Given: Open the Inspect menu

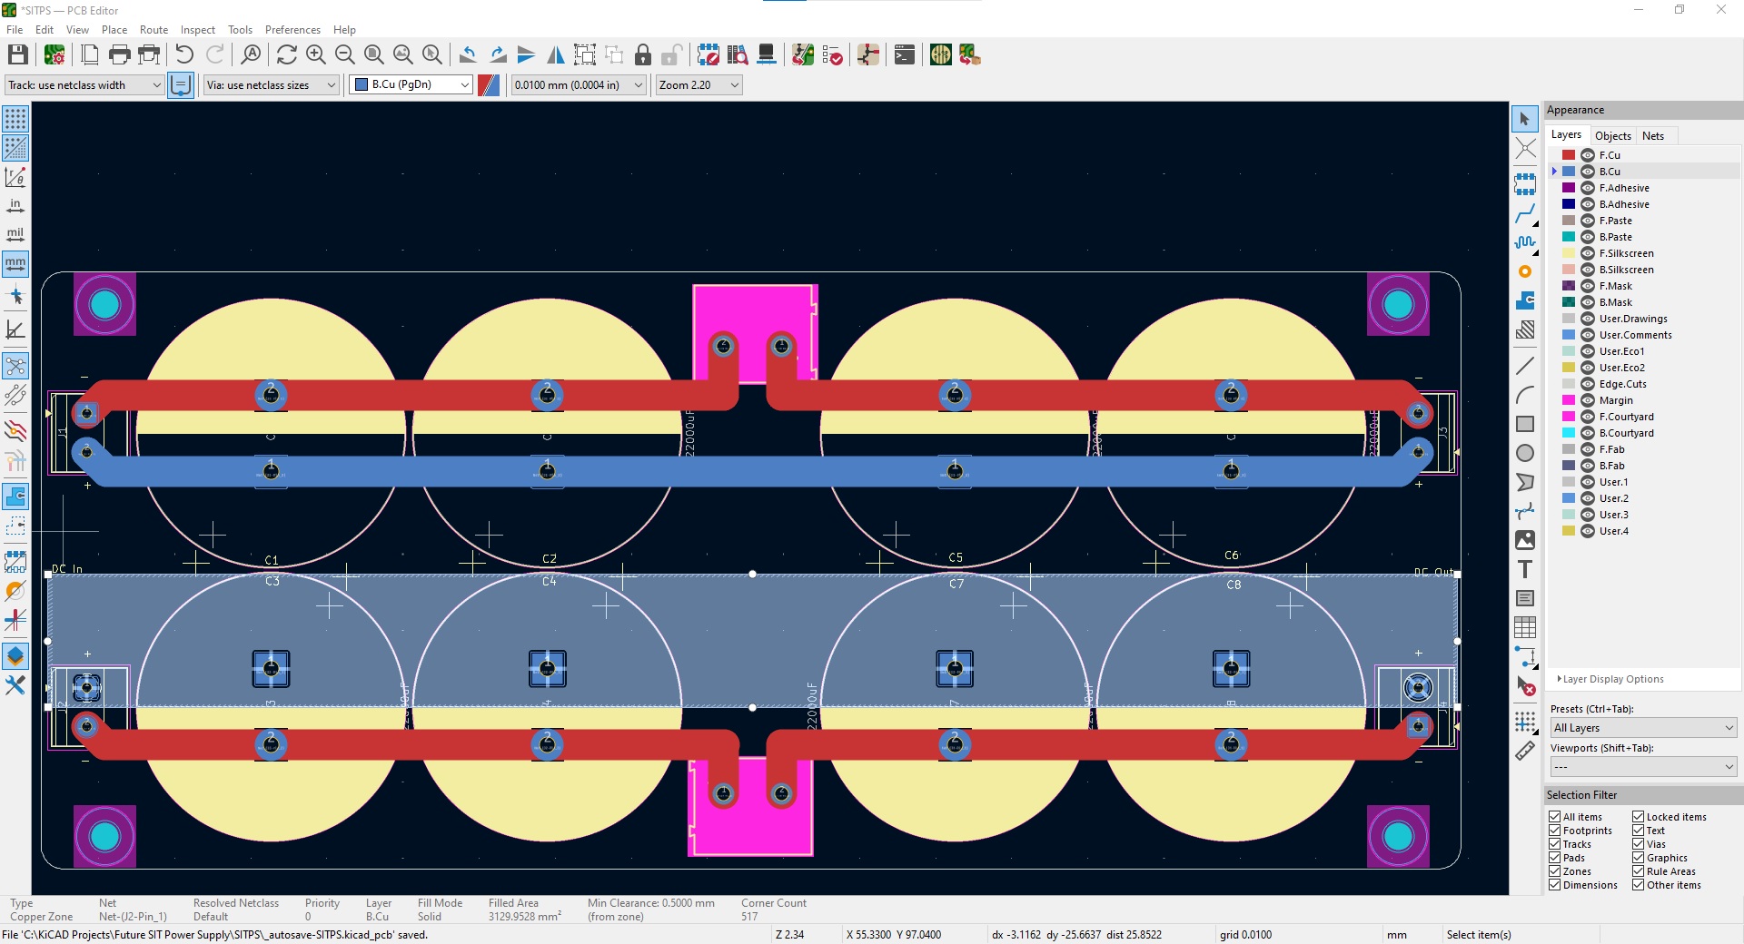Looking at the screenshot, I should 197,30.
